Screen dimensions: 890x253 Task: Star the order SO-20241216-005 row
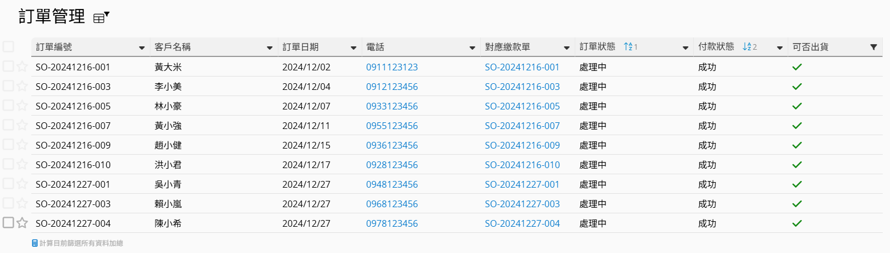[22, 106]
